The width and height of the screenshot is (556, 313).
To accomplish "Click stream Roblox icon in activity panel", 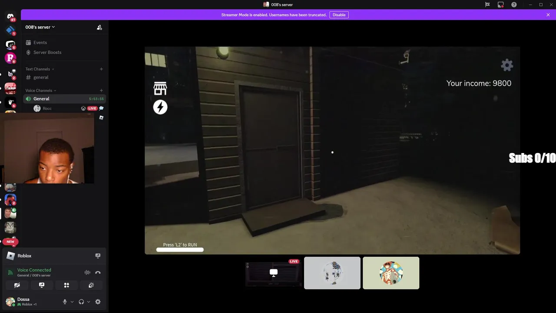I will point(98,256).
